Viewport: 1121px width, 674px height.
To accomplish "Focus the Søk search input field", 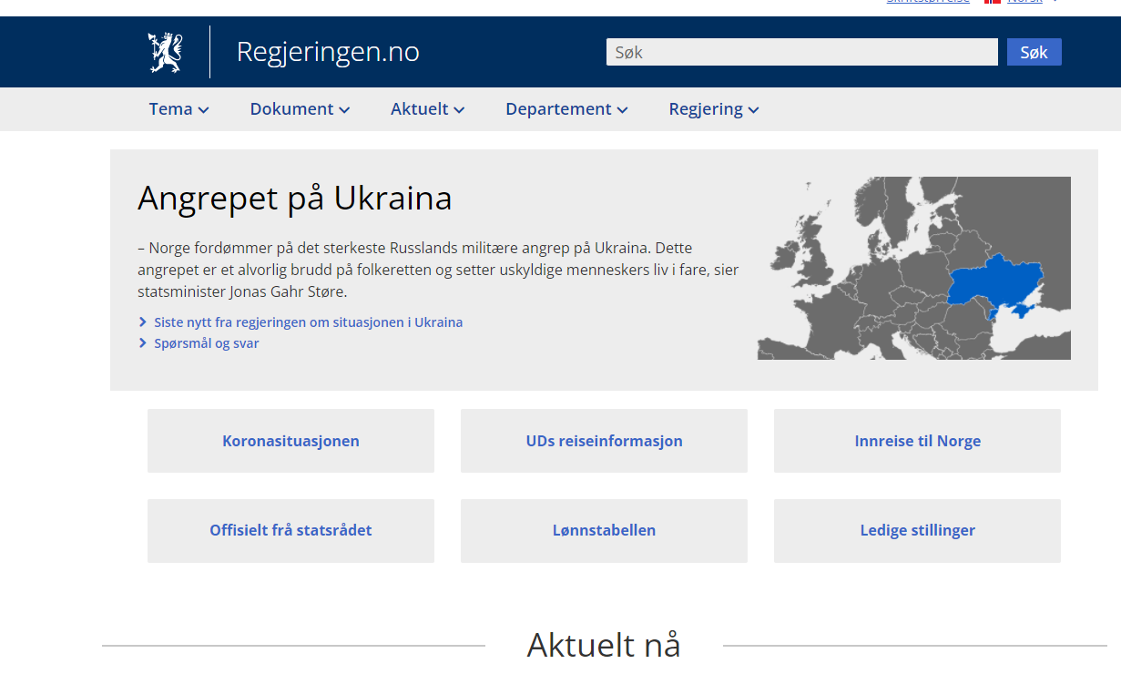I will pyautogui.click(x=802, y=52).
